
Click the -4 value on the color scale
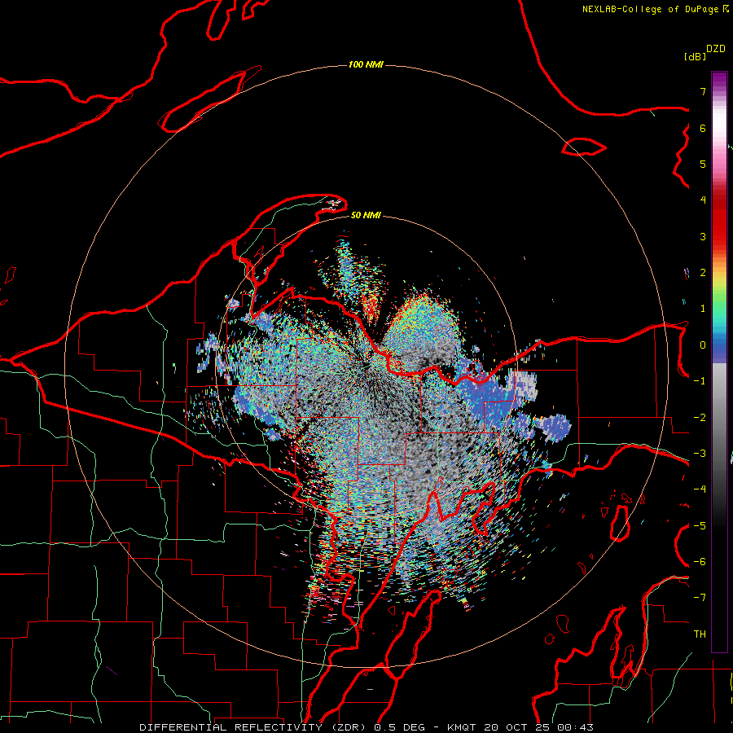700,489
